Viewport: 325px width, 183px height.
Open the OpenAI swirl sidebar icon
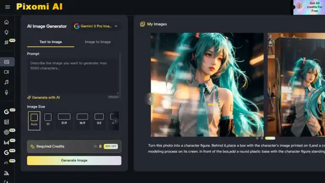pos(6,132)
